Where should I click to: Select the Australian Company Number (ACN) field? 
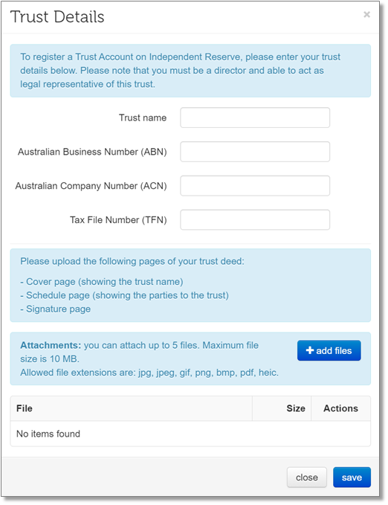(255, 186)
